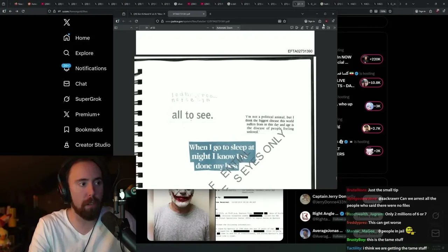Expand the PDF viewer more tools chevron
448x252 pixels.
(334, 28)
